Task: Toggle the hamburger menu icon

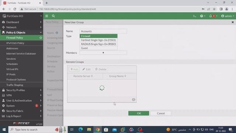Action: coord(47,16)
